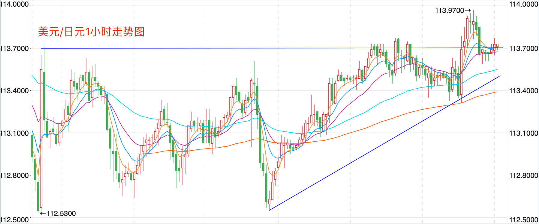Image resolution: width=539 pixels, height=224 pixels.
Task: Click the 112.5300 low price annotation
Action: click(61, 214)
